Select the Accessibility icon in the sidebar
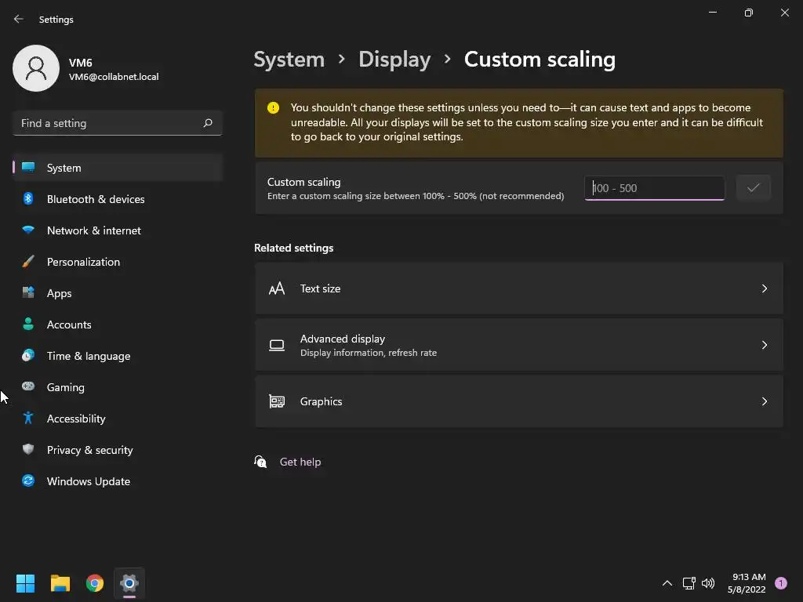The width and height of the screenshot is (803, 602). (x=28, y=419)
